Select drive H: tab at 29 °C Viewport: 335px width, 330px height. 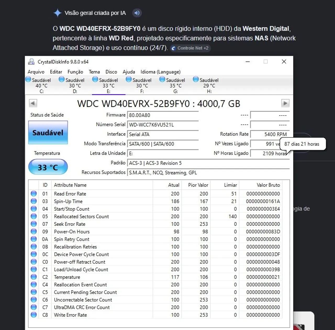tap(209, 85)
